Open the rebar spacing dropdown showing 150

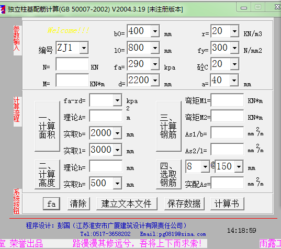tap(239, 166)
